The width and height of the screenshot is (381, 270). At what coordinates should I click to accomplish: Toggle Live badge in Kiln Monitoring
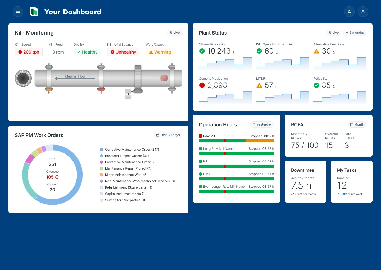pos(175,33)
